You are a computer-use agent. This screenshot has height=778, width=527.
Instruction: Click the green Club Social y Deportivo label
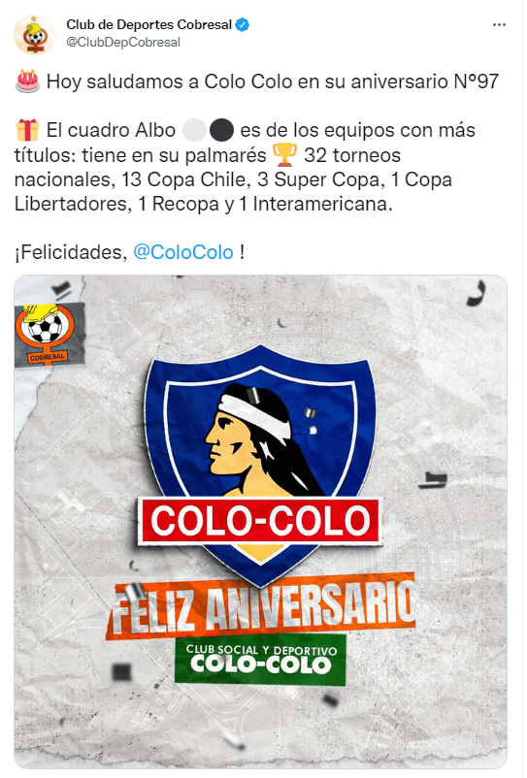(260, 659)
